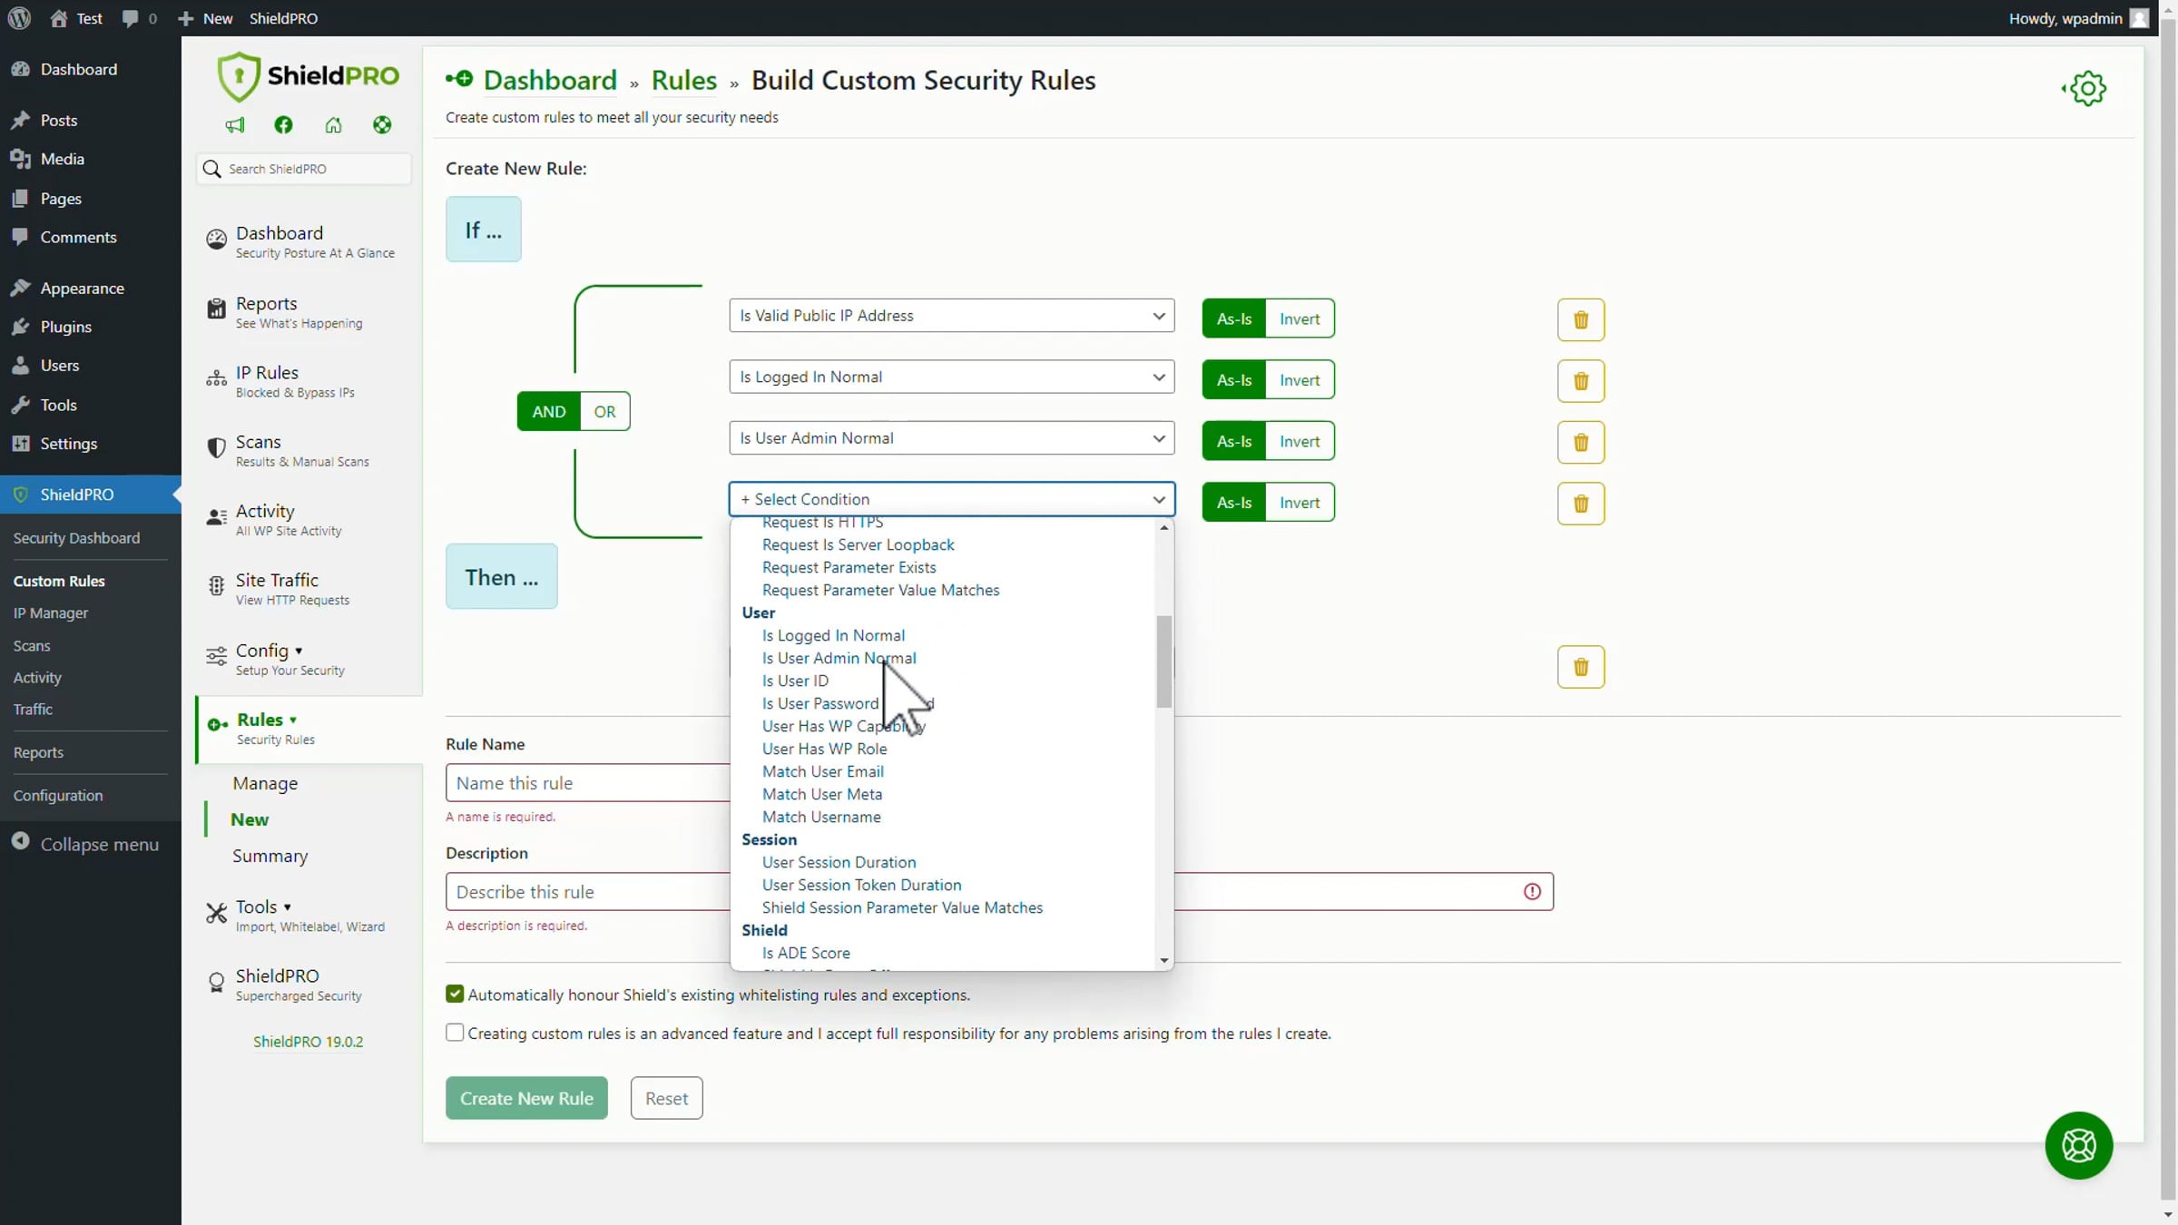Open the Manage submenu item under Rules
This screenshot has width=2178, height=1225.
pos(265,783)
